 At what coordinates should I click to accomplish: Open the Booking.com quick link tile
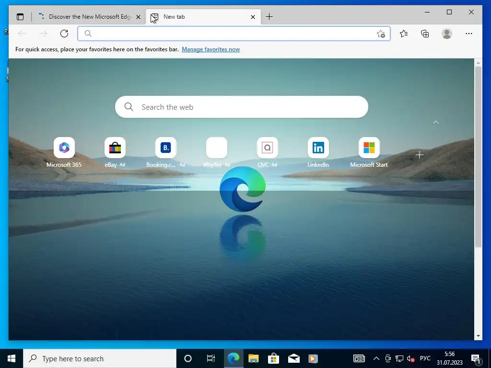165,153
